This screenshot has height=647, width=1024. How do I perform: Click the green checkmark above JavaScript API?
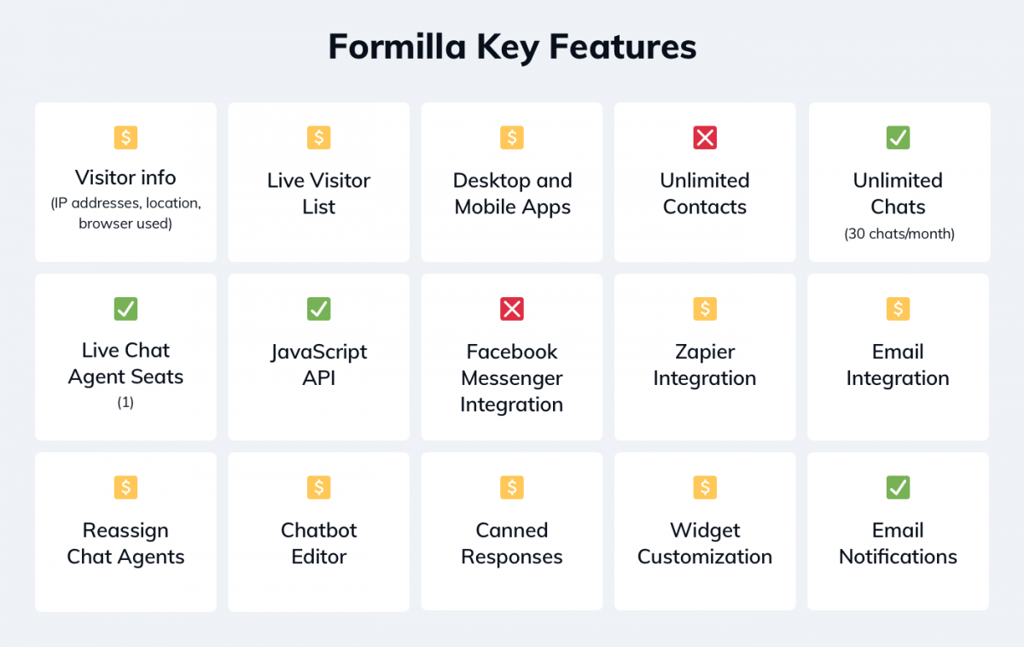[x=318, y=309]
